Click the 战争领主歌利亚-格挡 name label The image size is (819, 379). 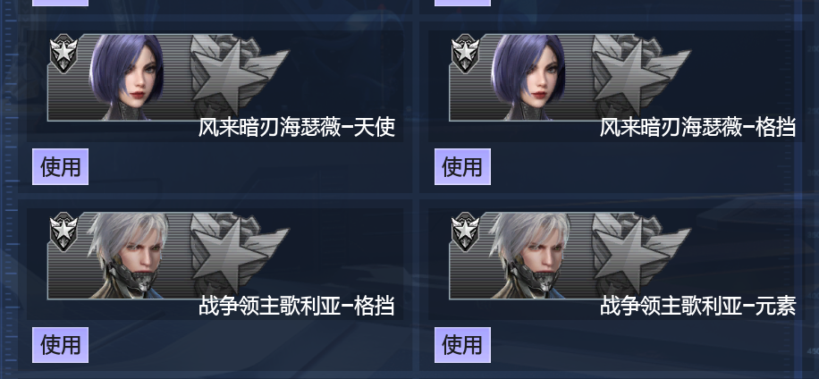(297, 306)
